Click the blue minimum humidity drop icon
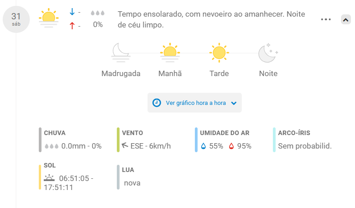 click(203, 146)
